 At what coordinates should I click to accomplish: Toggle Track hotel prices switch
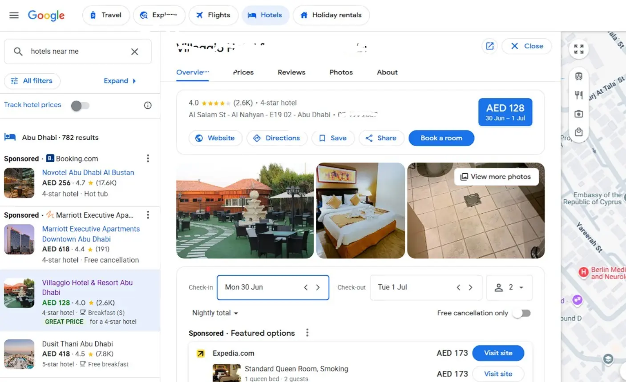(81, 105)
